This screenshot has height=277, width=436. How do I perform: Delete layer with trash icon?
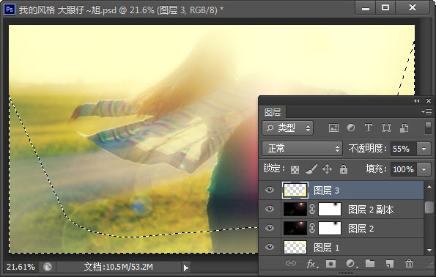[409, 263]
